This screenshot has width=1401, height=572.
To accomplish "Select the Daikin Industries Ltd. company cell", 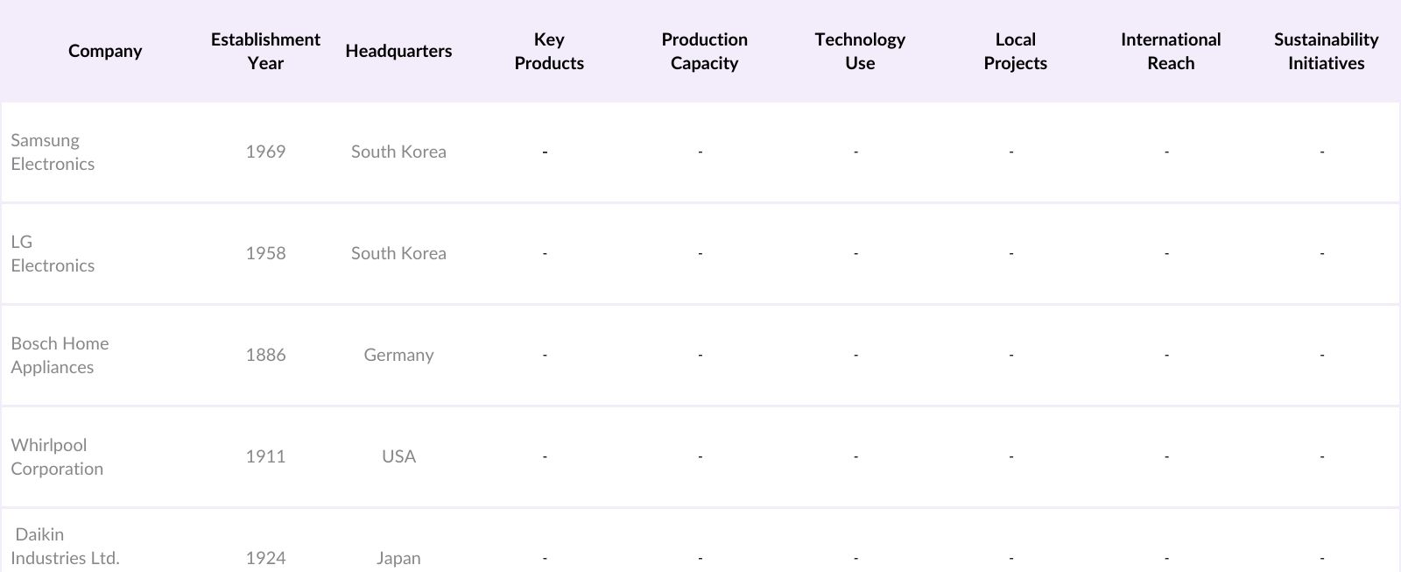I will tap(65, 547).
